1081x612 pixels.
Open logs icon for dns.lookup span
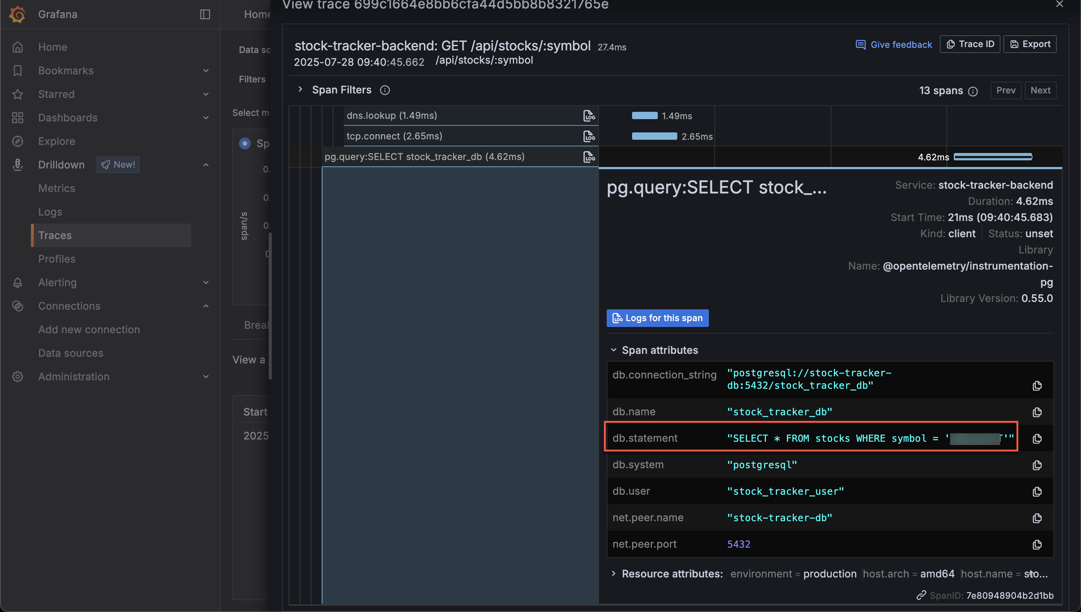click(589, 115)
